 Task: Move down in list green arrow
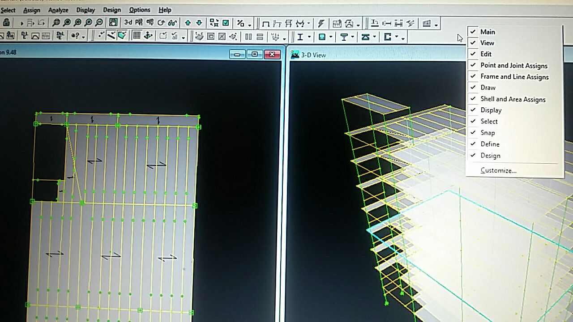pyautogui.click(x=199, y=22)
